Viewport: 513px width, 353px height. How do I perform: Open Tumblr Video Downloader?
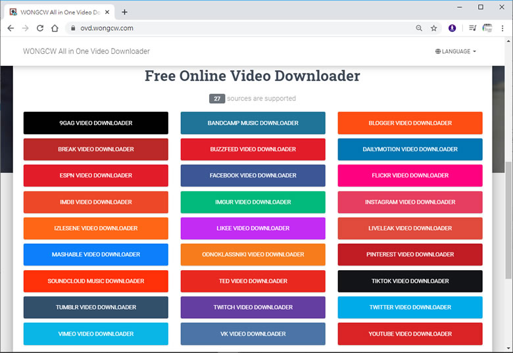[96, 307]
